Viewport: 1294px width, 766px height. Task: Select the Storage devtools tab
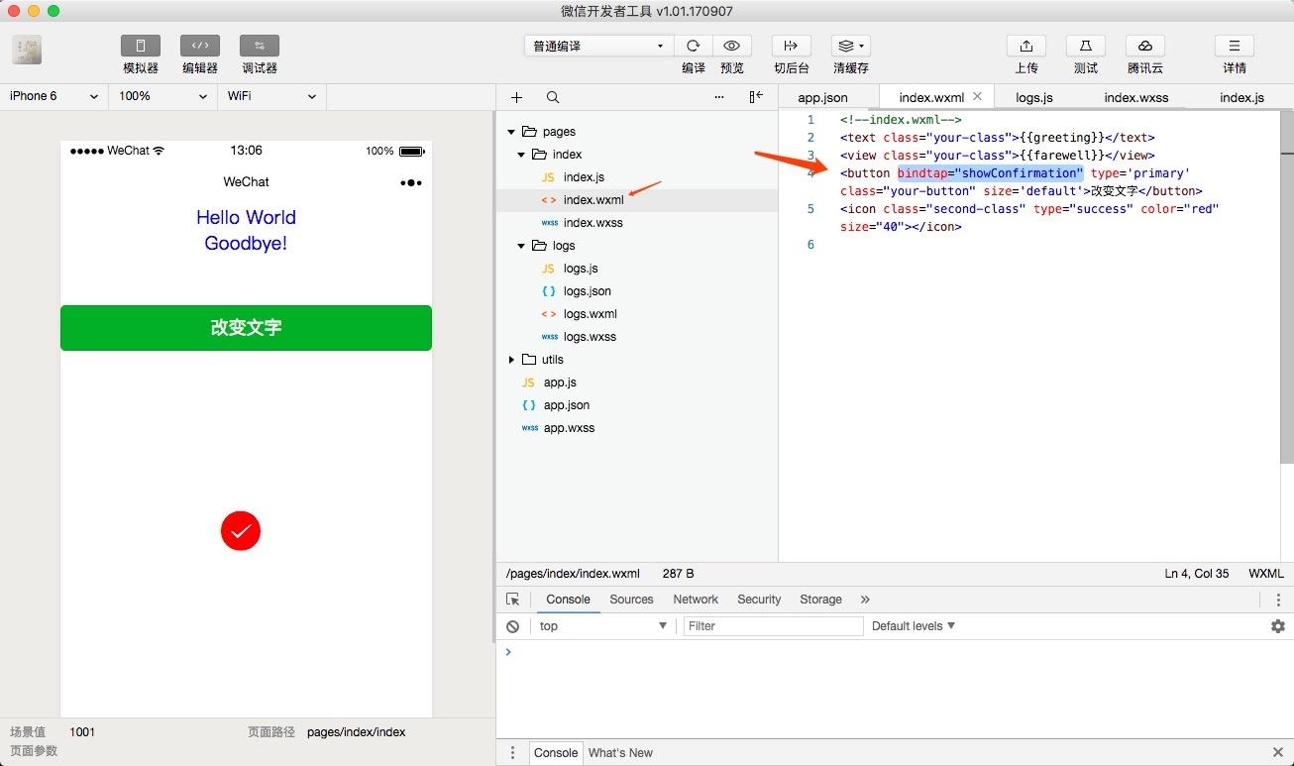(x=820, y=600)
